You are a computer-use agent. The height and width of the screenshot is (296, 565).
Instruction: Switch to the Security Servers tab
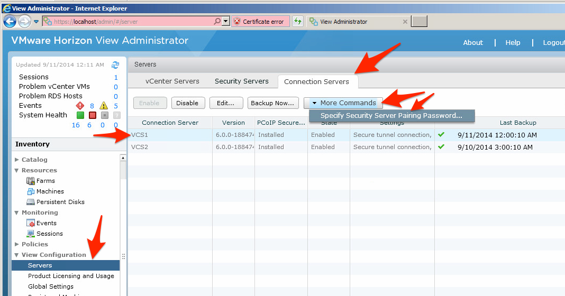pyautogui.click(x=241, y=81)
